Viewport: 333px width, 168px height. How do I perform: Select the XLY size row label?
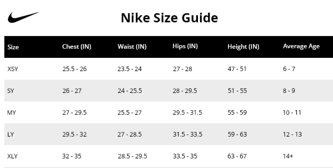[x=12, y=156]
